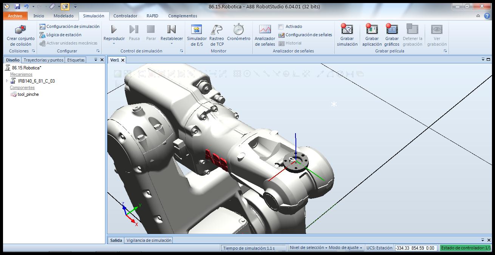
Task: Open Help with the question mark icon
Action: pyautogui.click(x=487, y=16)
